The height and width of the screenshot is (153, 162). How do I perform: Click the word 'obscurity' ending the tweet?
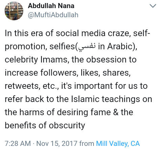pyautogui.click(x=67, y=125)
